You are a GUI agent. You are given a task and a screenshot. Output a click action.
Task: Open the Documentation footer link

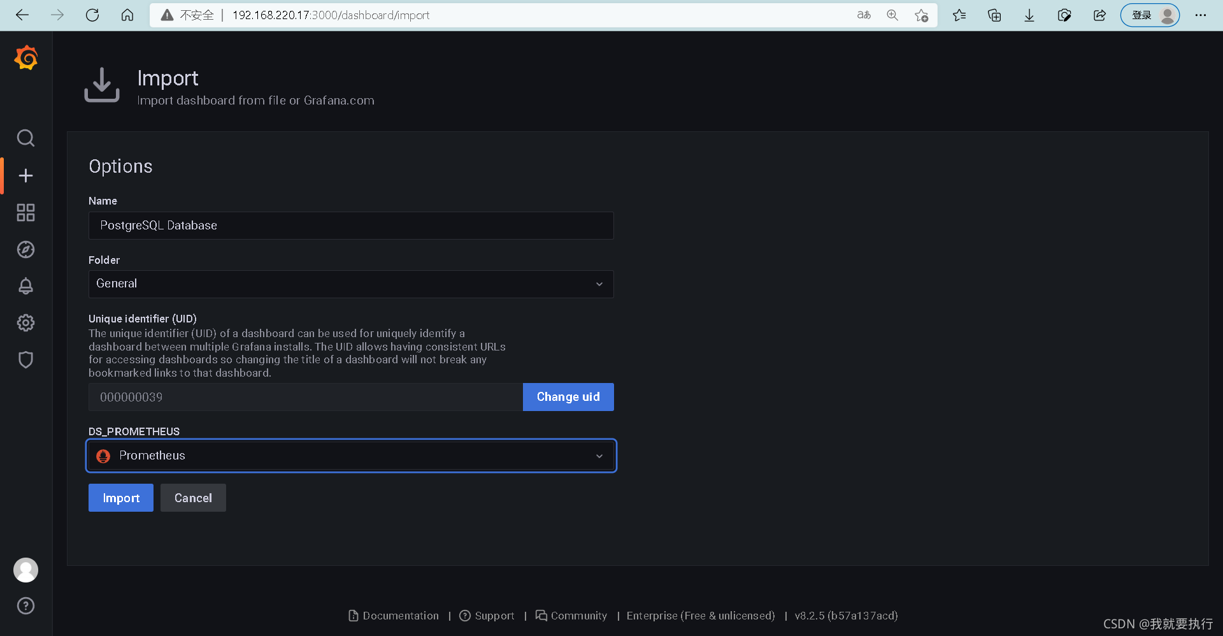click(x=394, y=616)
